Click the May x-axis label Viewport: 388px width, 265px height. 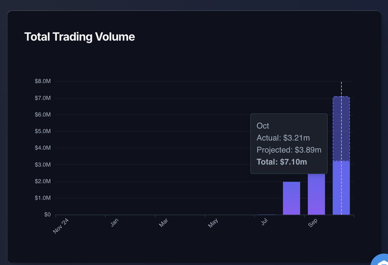[x=213, y=223]
